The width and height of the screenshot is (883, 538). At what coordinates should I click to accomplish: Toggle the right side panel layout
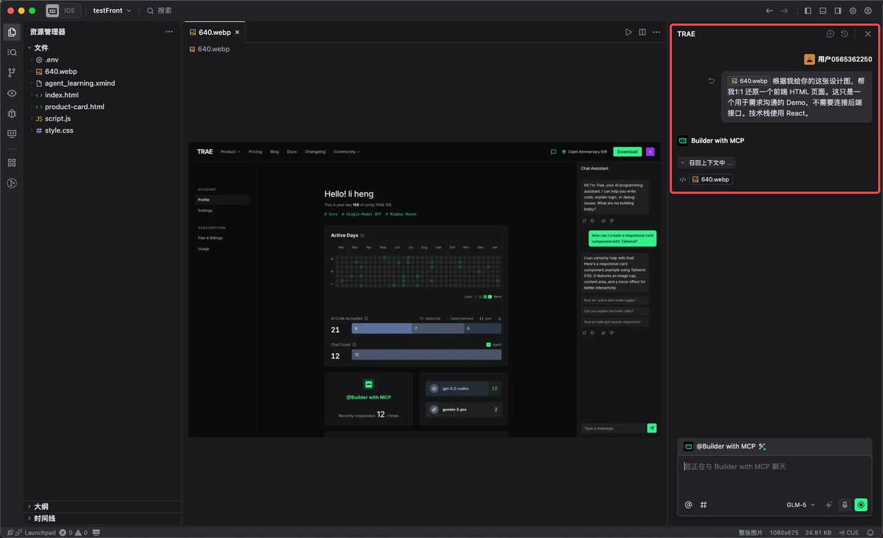pyautogui.click(x=837, y=11)
